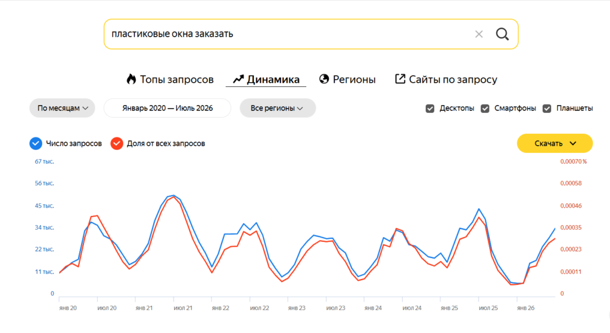Open the Сайты по запросу link
Screen dimensions: 610x333
click(446, 79)
